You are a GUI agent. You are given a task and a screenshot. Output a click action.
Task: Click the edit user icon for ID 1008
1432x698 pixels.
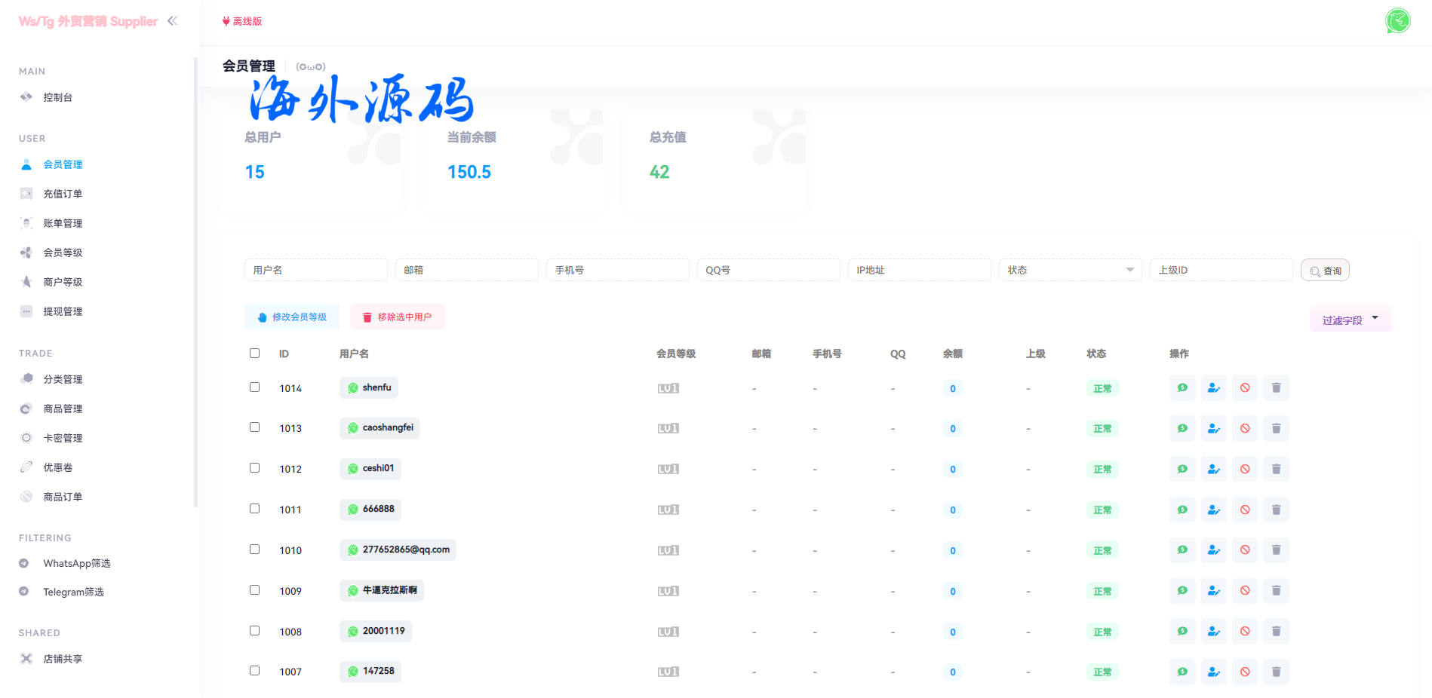[x=1213, y=632]
